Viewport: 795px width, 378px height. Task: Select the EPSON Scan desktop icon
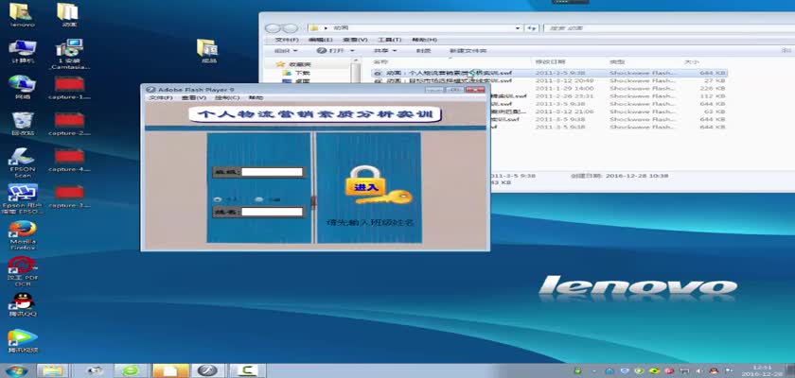[23, 163]
